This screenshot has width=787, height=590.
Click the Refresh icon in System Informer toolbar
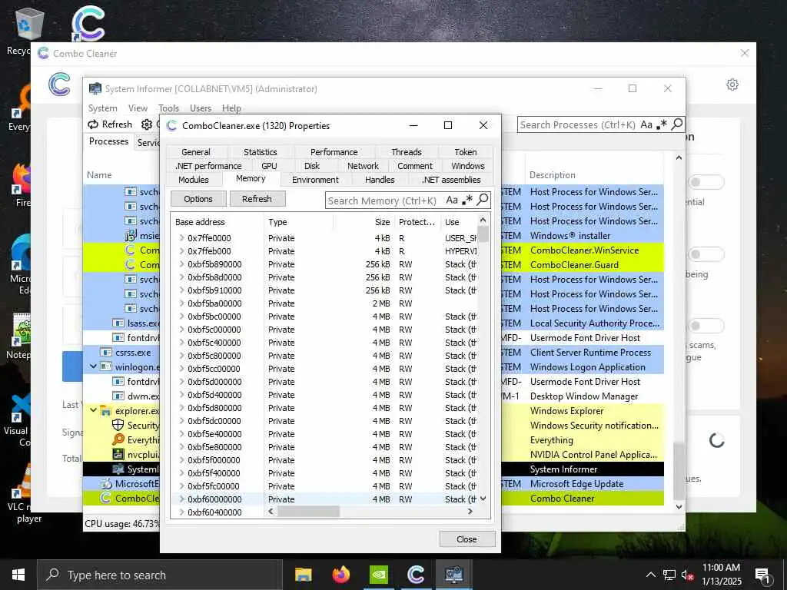(93, 124)
